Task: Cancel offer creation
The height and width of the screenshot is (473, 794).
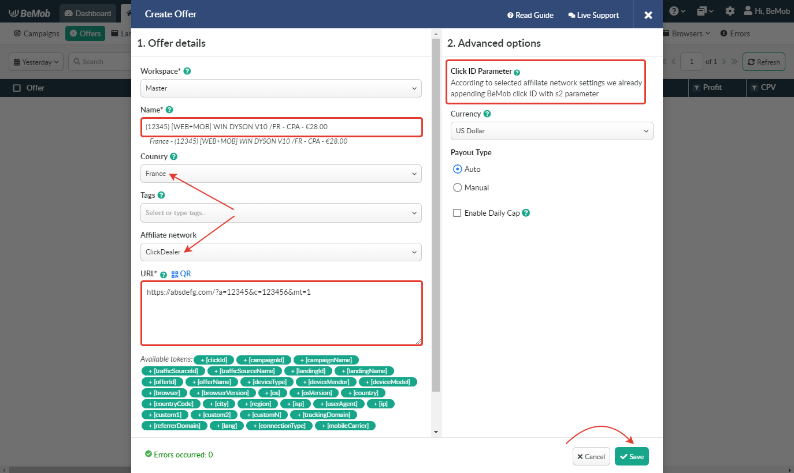Action: (591, 456)
